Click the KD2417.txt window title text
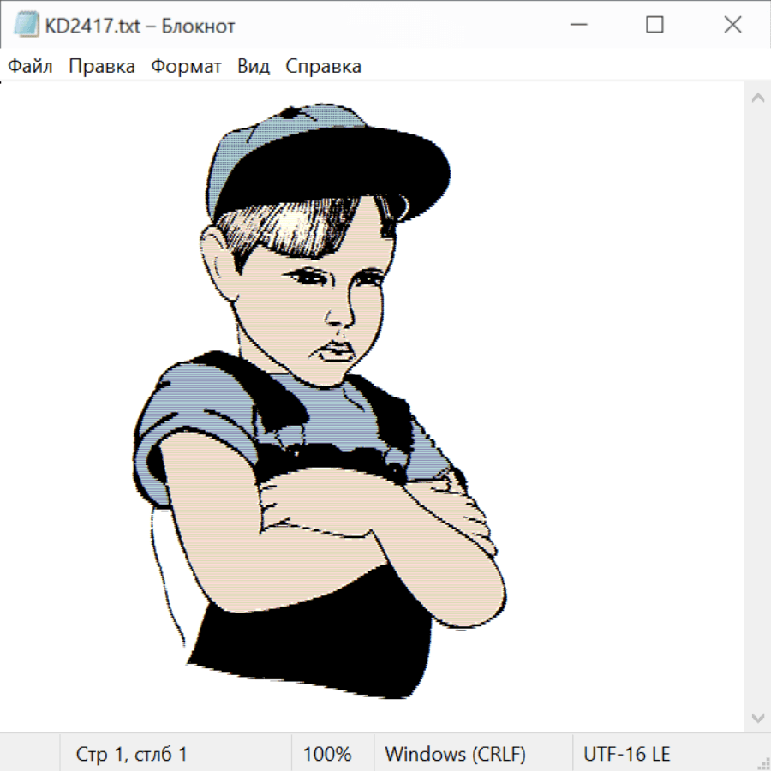Viewport: 771px width, 771px height. point(140,26)
